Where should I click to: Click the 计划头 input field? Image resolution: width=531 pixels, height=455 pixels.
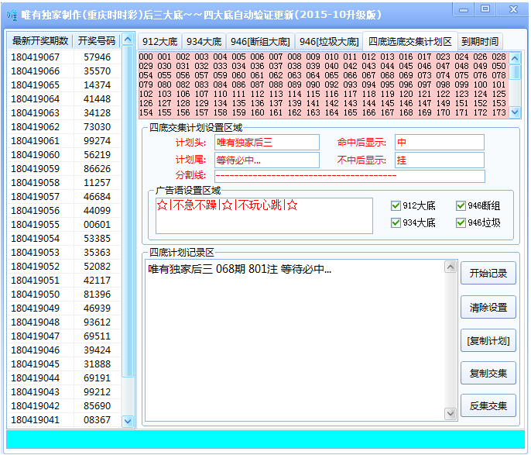(x=266, y=143)
